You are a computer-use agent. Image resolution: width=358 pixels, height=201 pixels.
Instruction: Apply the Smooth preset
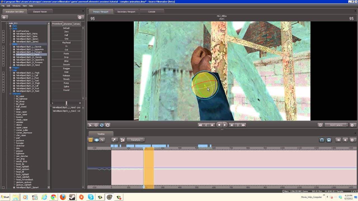66,64
